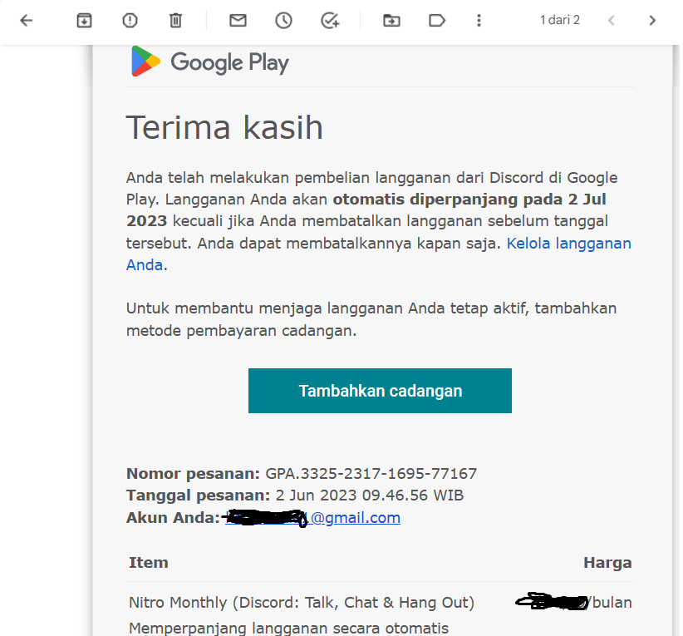Click the 'Item' column header

[149, 562]
